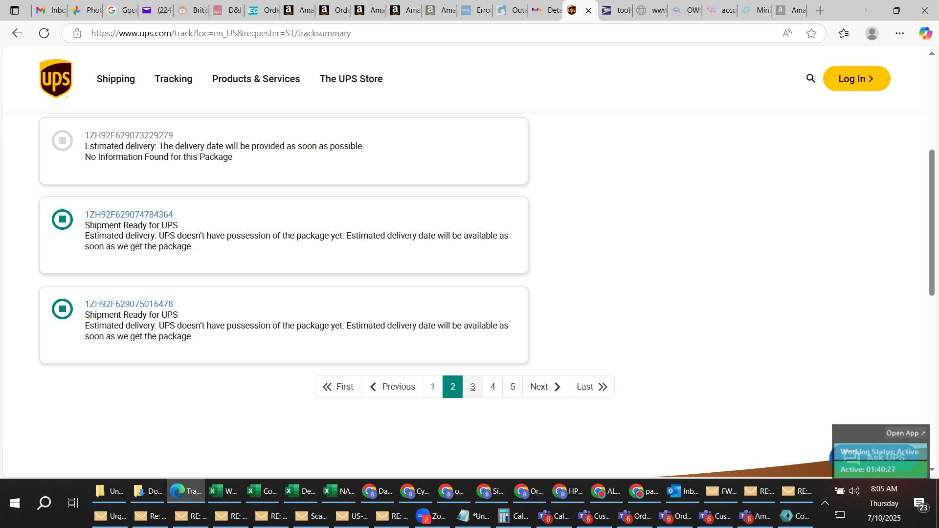Image resolution: width=939 pixels, height=528 pixels.
Task: Click the site info lock icon
Action: pos(77,33)
